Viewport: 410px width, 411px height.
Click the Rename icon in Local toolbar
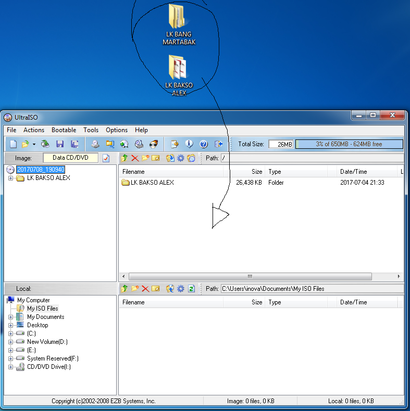156,289
